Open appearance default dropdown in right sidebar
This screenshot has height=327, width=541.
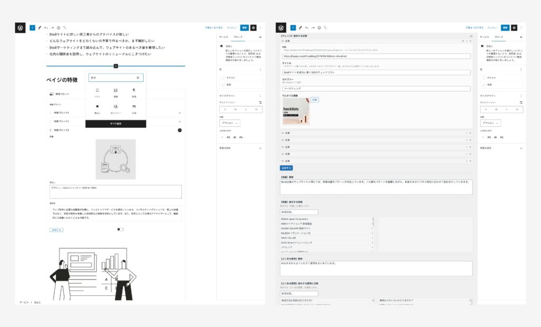click(x=491, y=123)
